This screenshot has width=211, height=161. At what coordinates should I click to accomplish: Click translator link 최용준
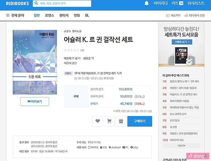[x=87, y=58]
